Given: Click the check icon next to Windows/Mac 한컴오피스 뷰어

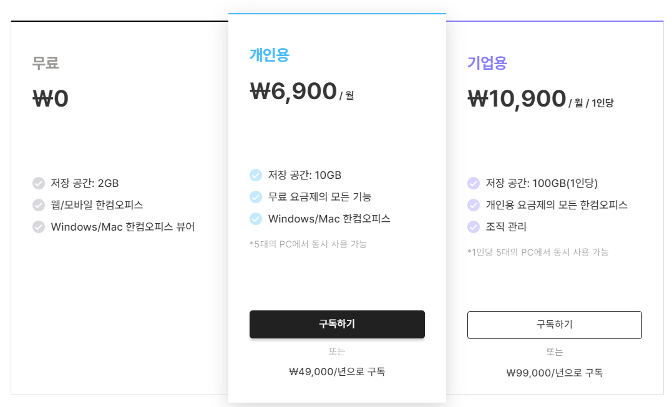Looking at the screenshot, I should [38, 226].
